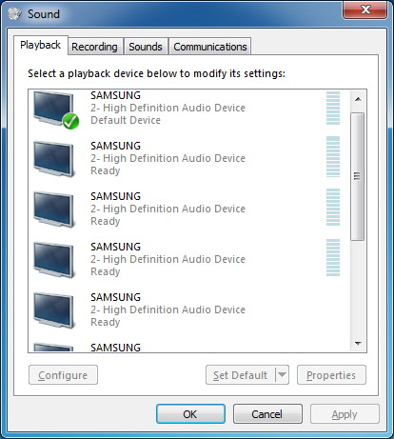Click the Cancel button

[x=267, y=414]
